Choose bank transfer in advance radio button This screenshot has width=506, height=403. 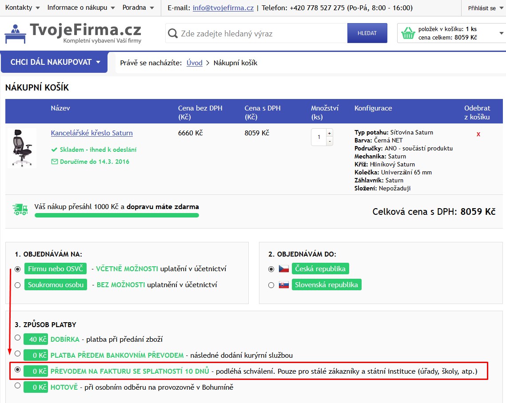[18, 354]
